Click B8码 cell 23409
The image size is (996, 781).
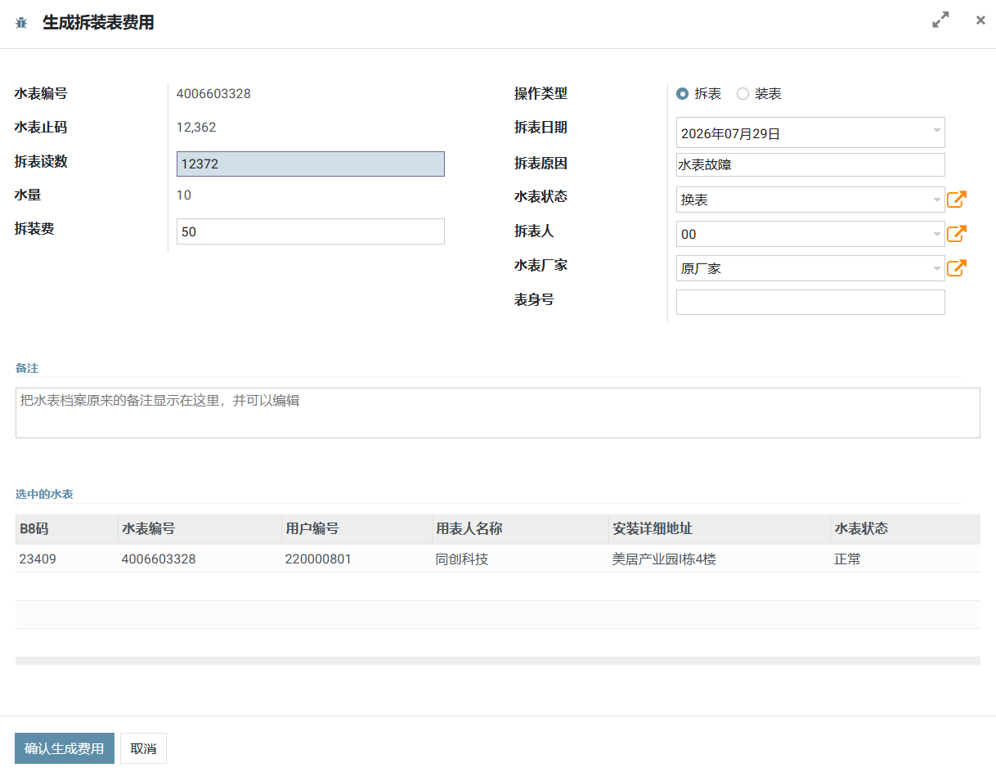click(66, 559)
